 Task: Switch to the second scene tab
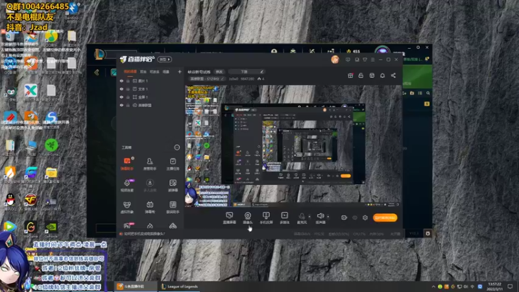pos(143,71)
